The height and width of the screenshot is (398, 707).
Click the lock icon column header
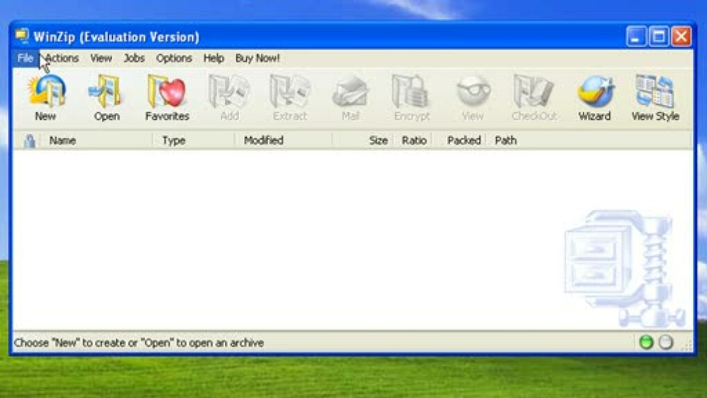[x=29, y=141]
